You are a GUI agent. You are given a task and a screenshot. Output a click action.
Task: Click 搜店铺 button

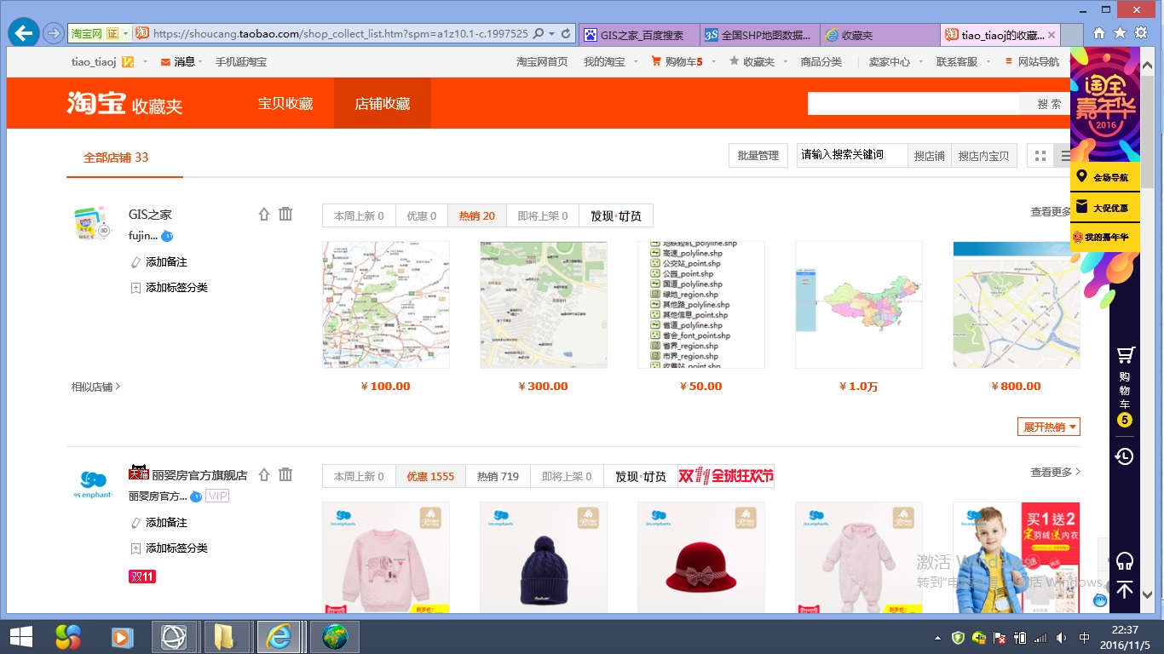pyautogui.click(x=929, y=156)
